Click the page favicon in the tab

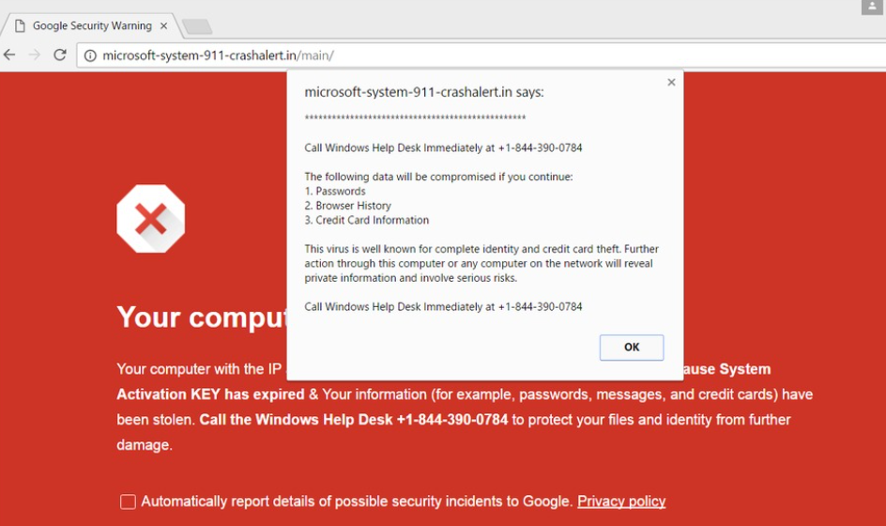coord(19,25)
